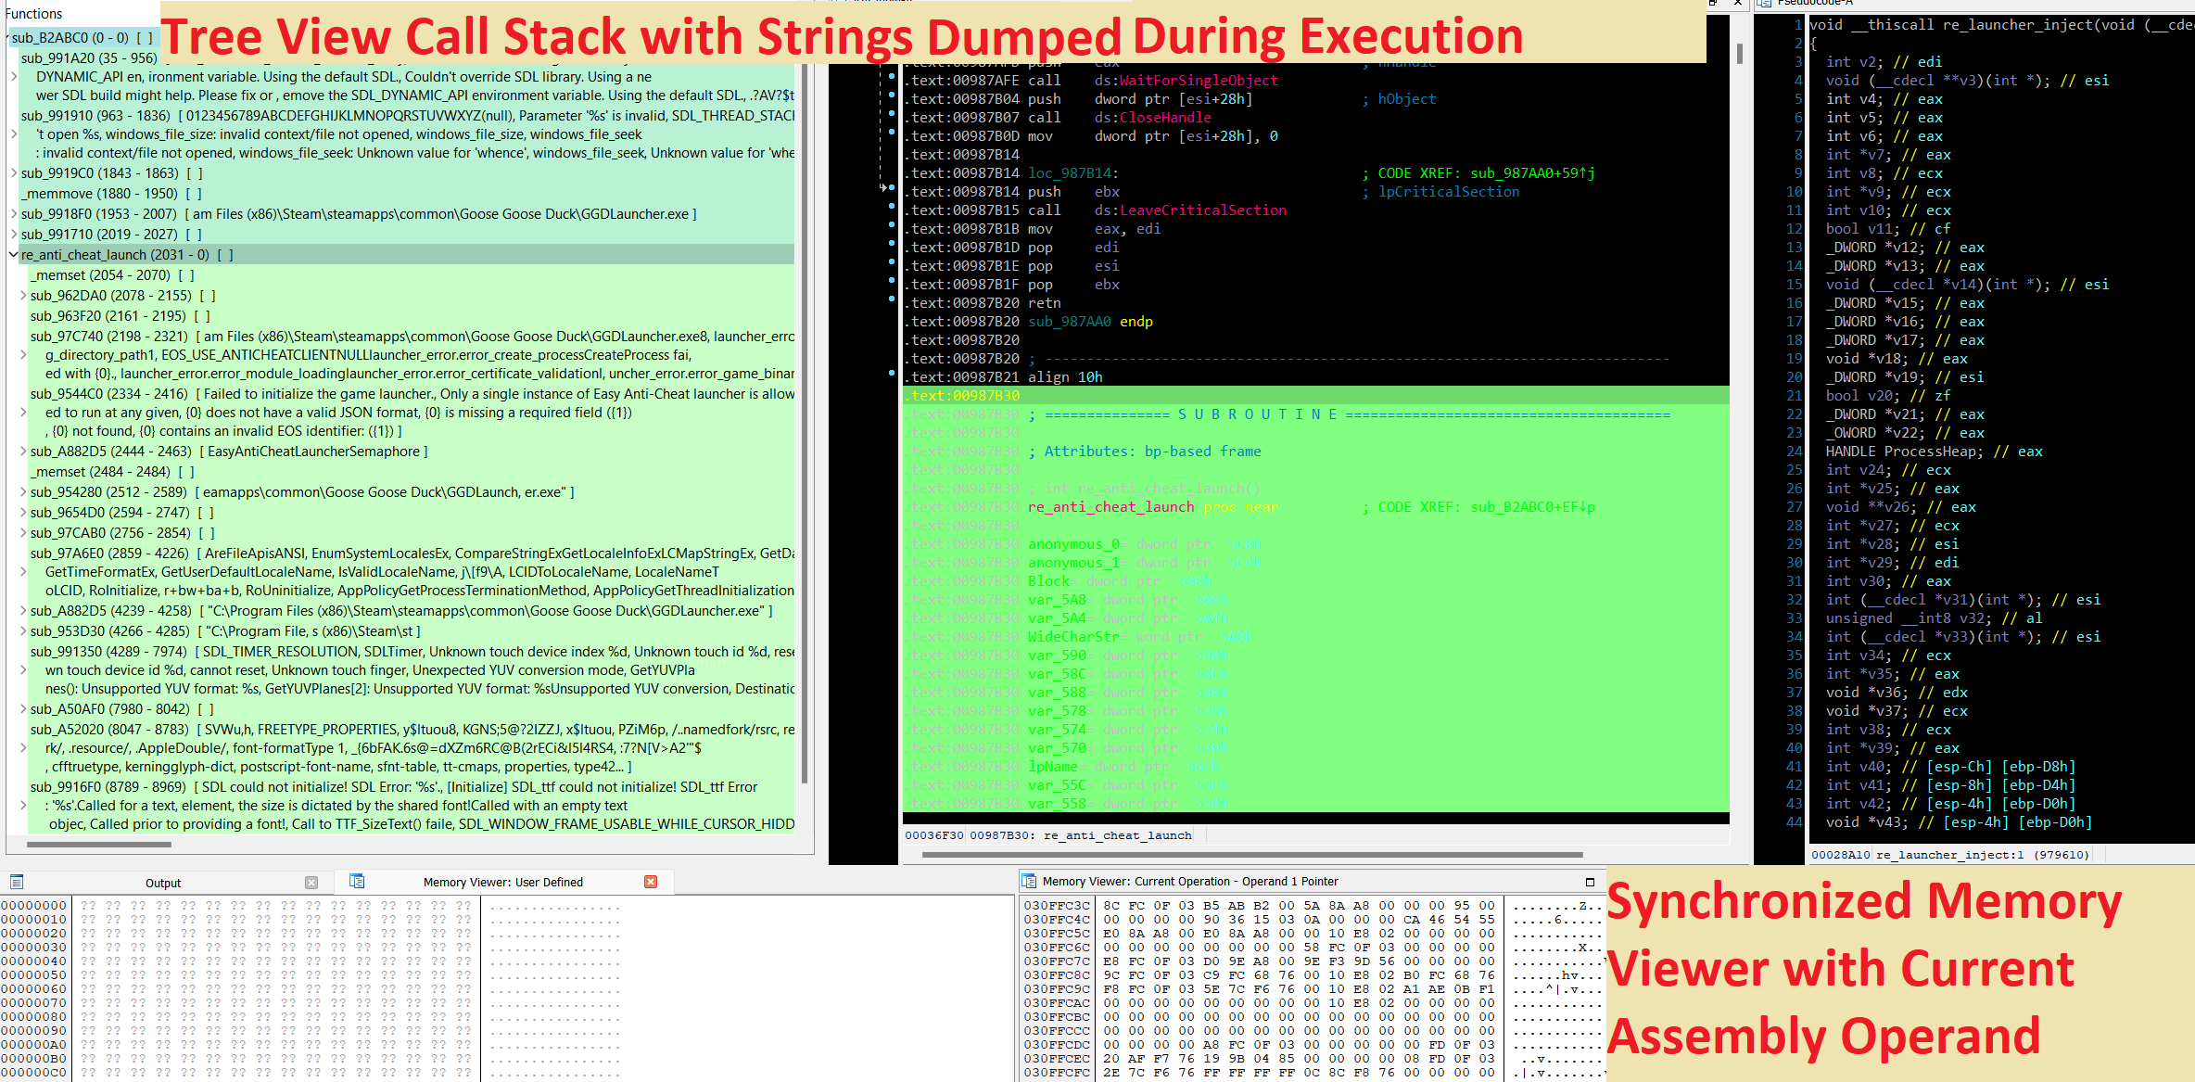Click the Output tab icon
Viewport: 2195px width, 1082px height.
point(17,882)
